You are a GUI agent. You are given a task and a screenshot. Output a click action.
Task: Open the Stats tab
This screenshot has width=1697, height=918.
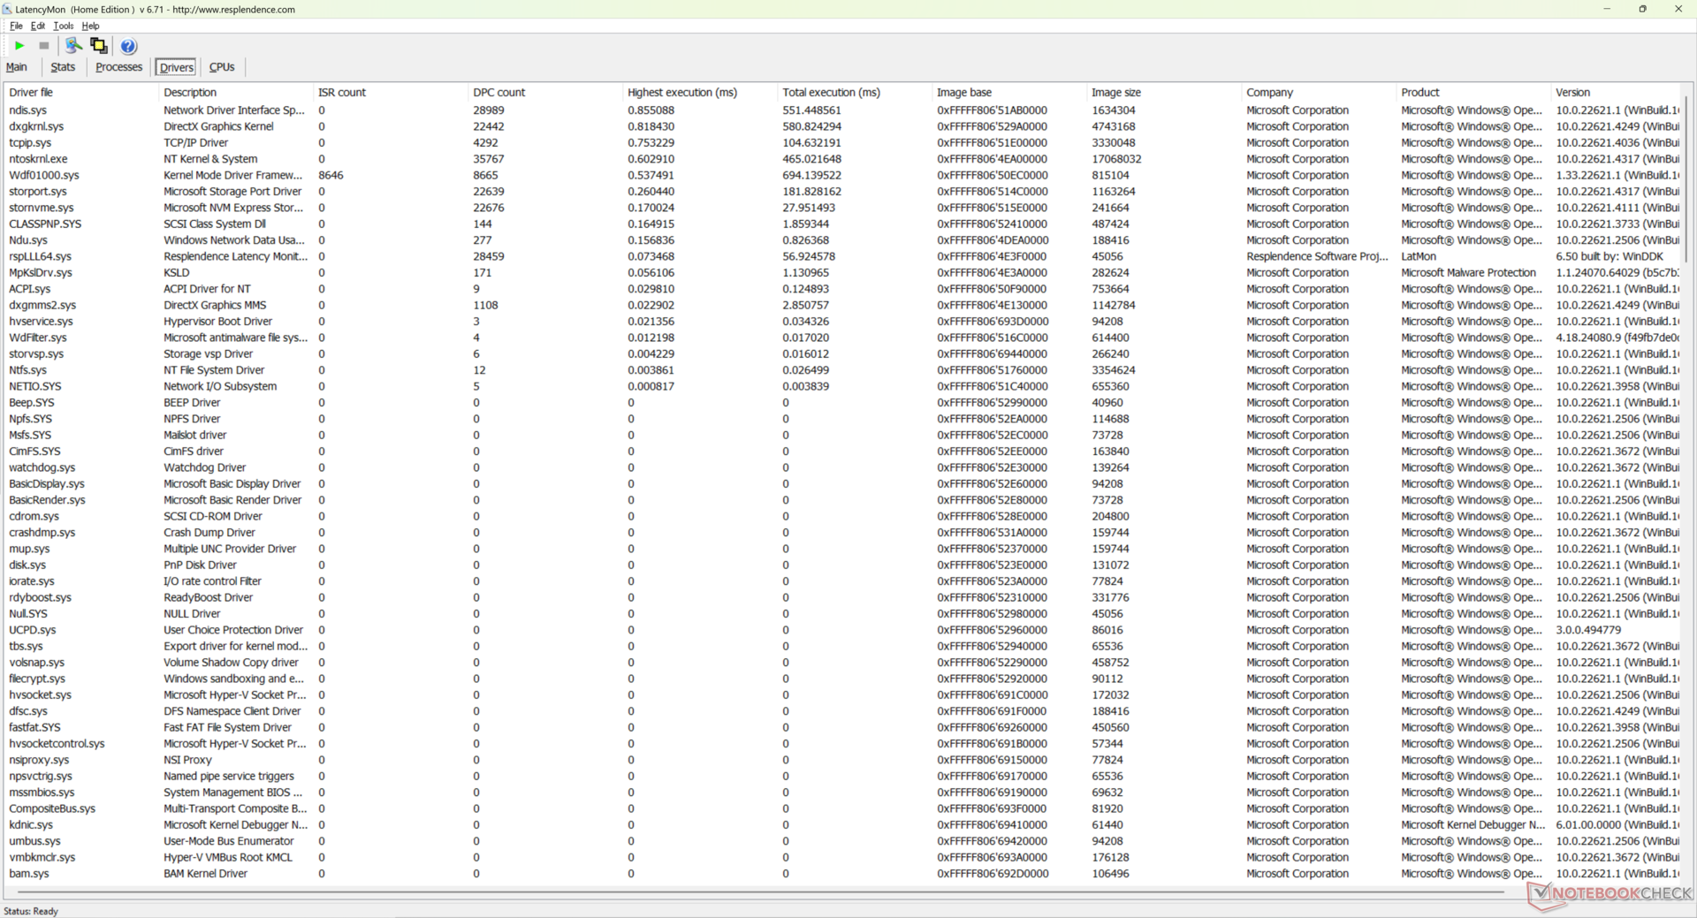tap(63, 67)
